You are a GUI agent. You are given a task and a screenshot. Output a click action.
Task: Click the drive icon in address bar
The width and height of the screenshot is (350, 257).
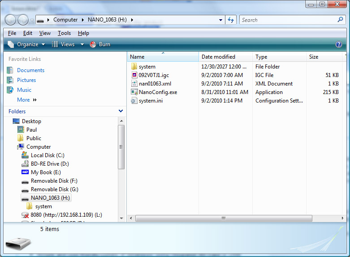pos(40,20)
